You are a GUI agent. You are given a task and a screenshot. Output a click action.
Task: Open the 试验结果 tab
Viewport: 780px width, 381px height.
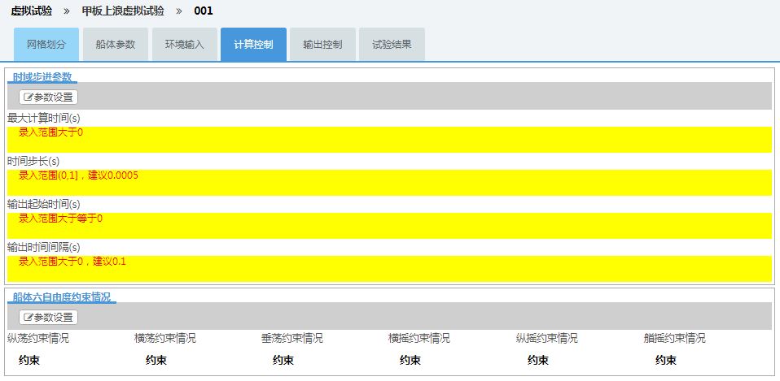[x=392, y=44]
